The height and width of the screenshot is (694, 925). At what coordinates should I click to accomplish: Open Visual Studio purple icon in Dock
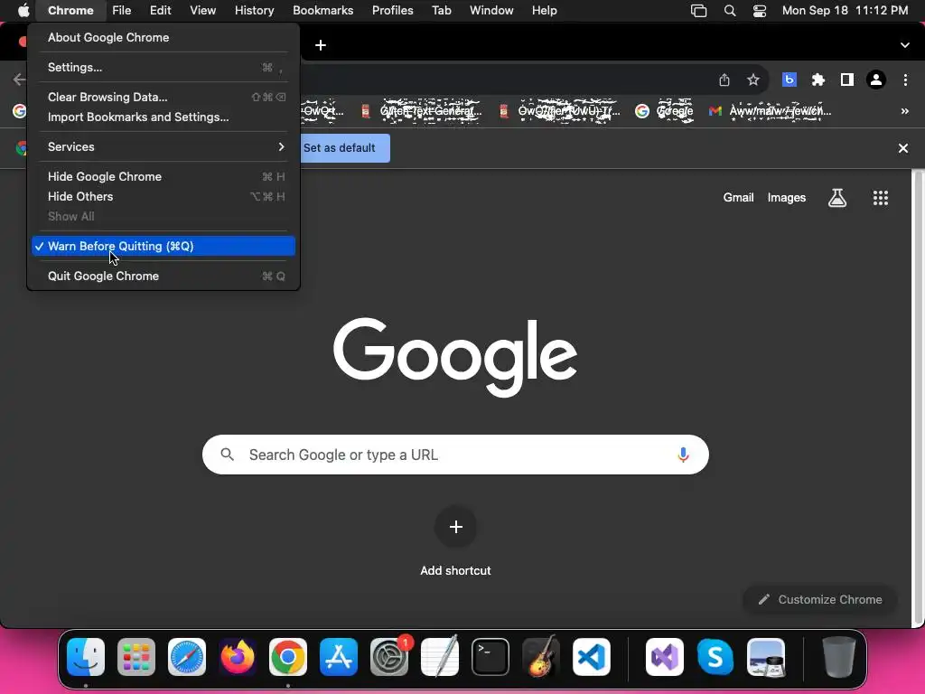click(665, 657)
